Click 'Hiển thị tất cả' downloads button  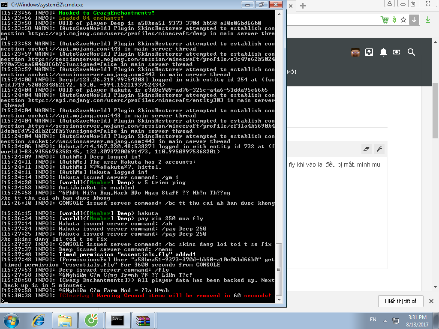click(401, 301)
